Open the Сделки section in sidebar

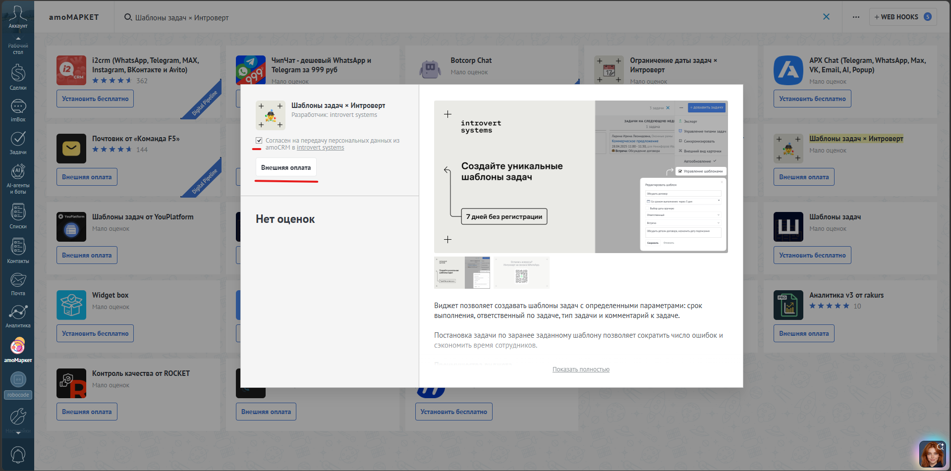(18, 77)
